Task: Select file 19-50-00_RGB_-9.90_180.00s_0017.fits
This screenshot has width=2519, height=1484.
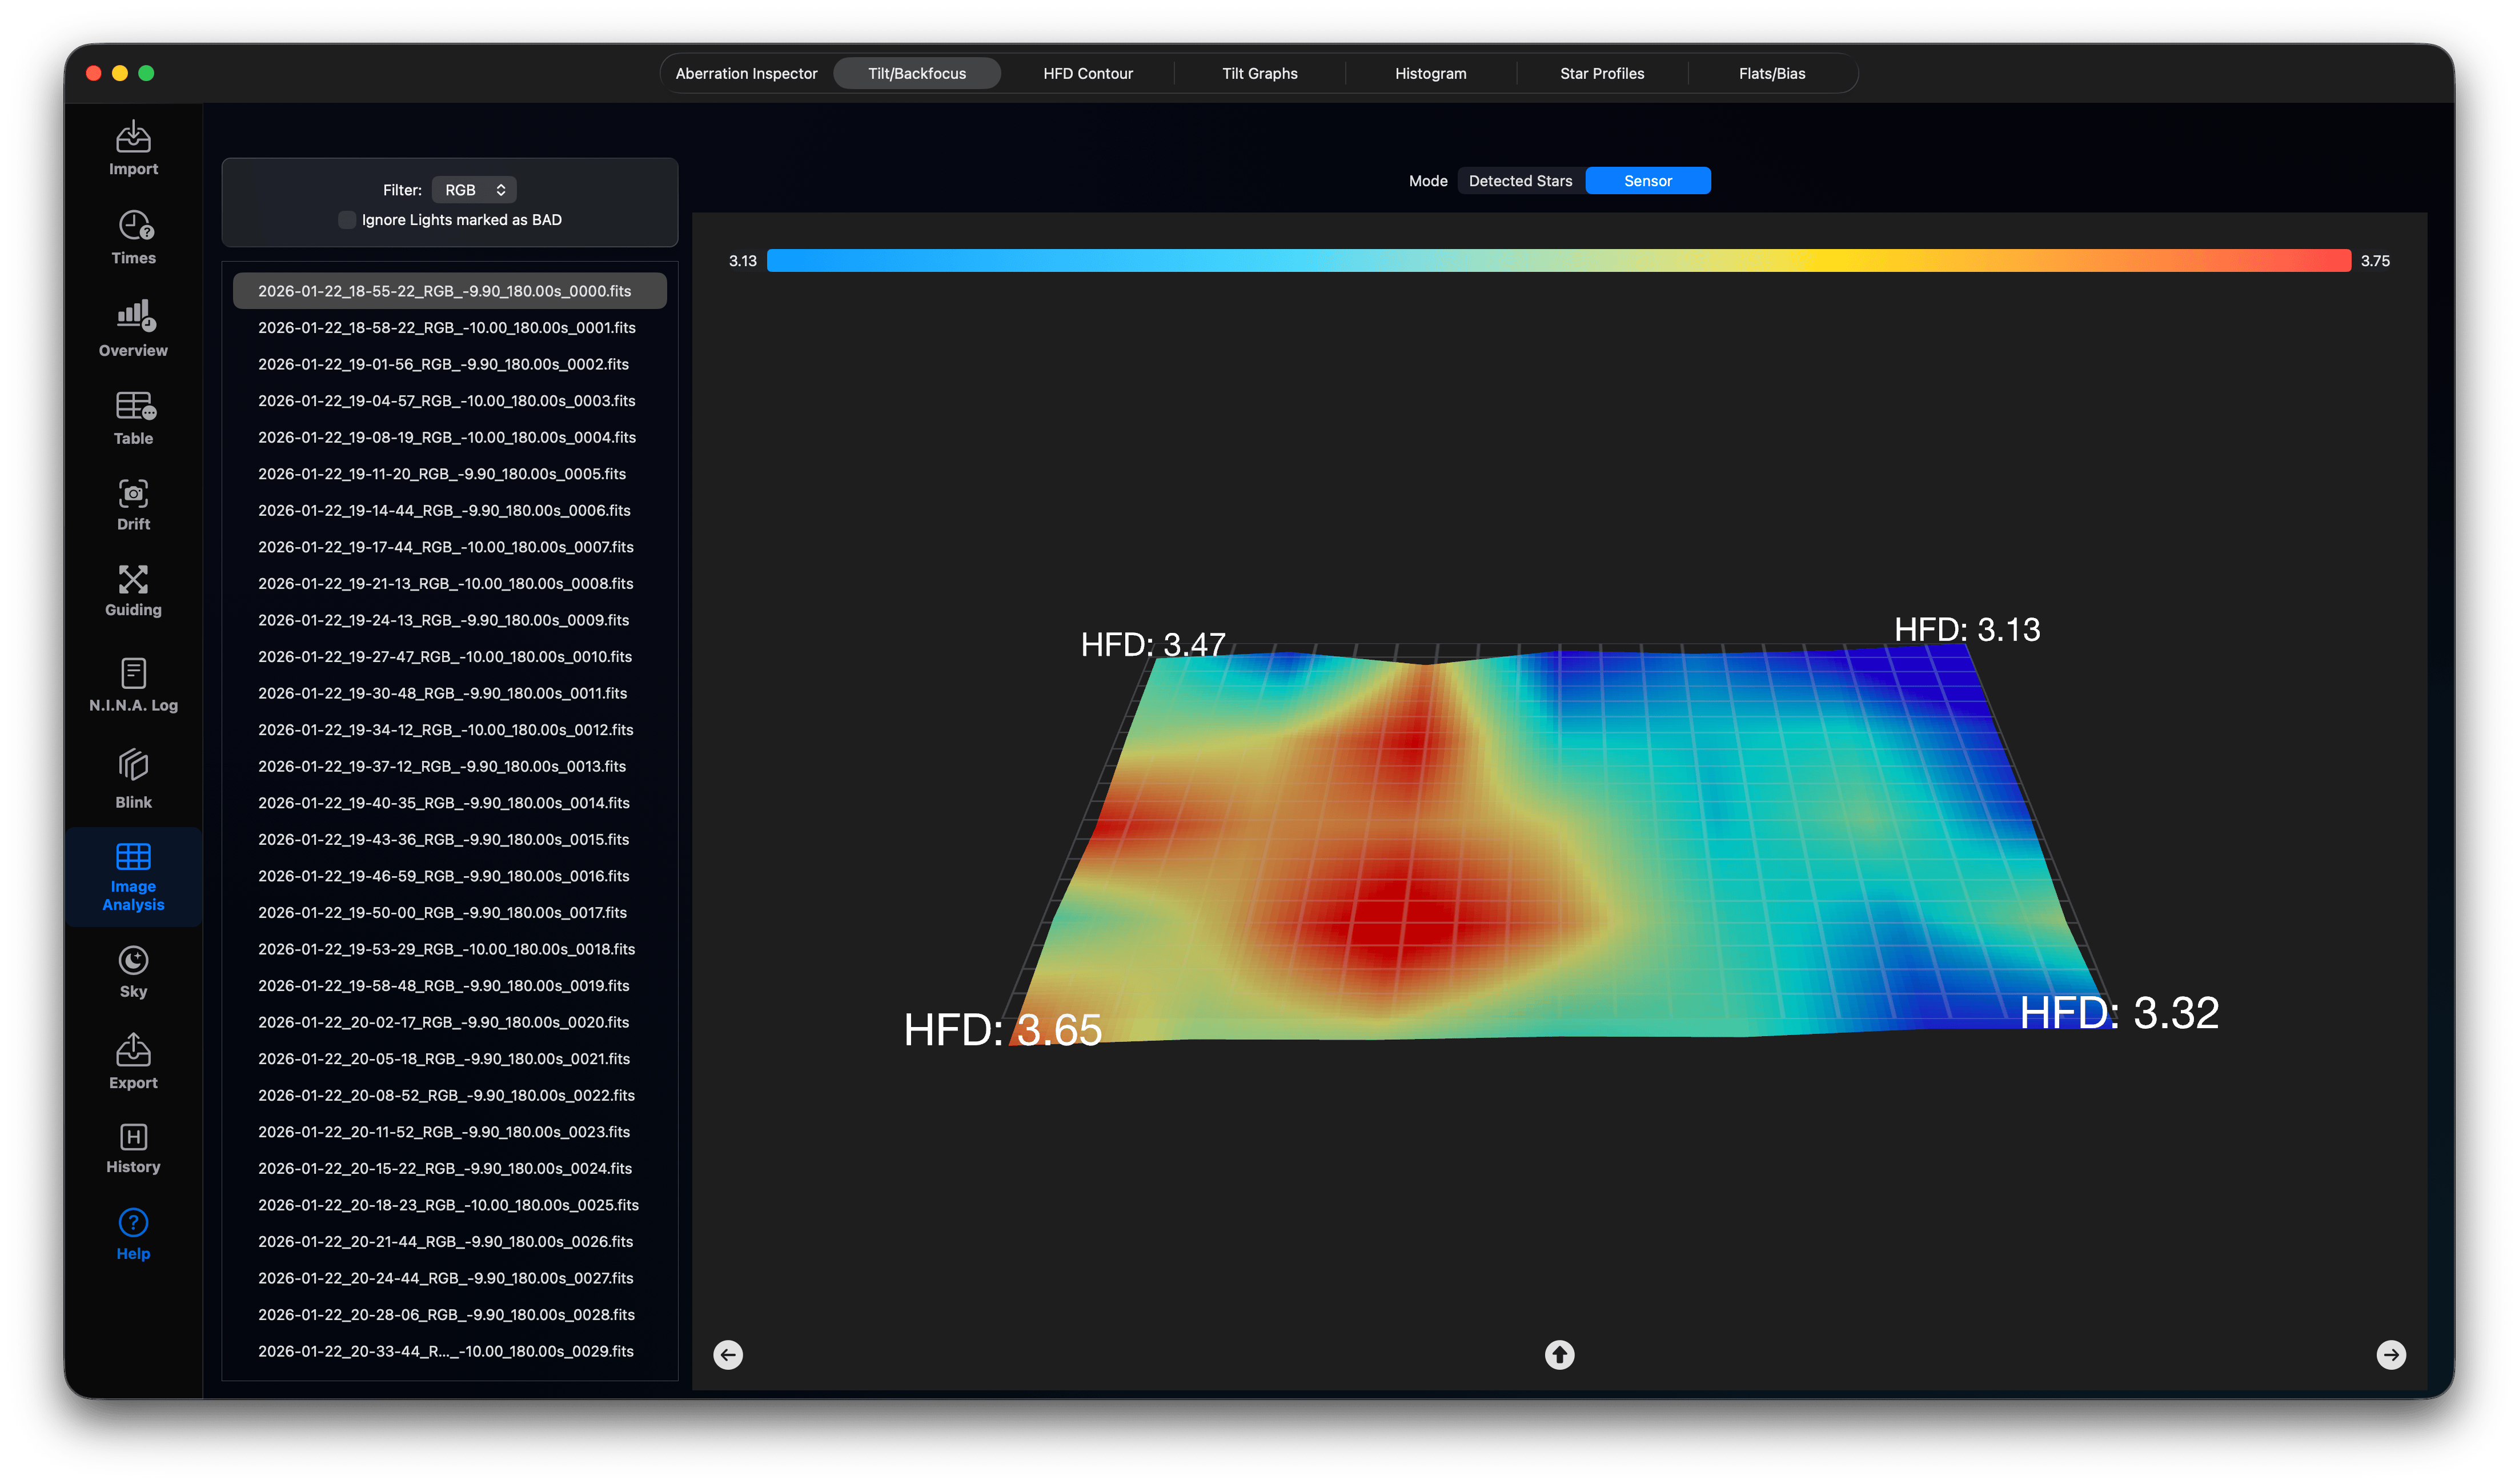Action: point(449,913)
